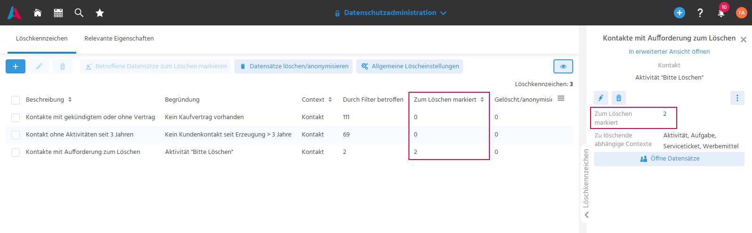Image resolution: width=752 pixels, height=233 pixels.
Task: Click description Kontakt ohne Aktivitäten seit 3 Jahren
Action: coord(80,135)
